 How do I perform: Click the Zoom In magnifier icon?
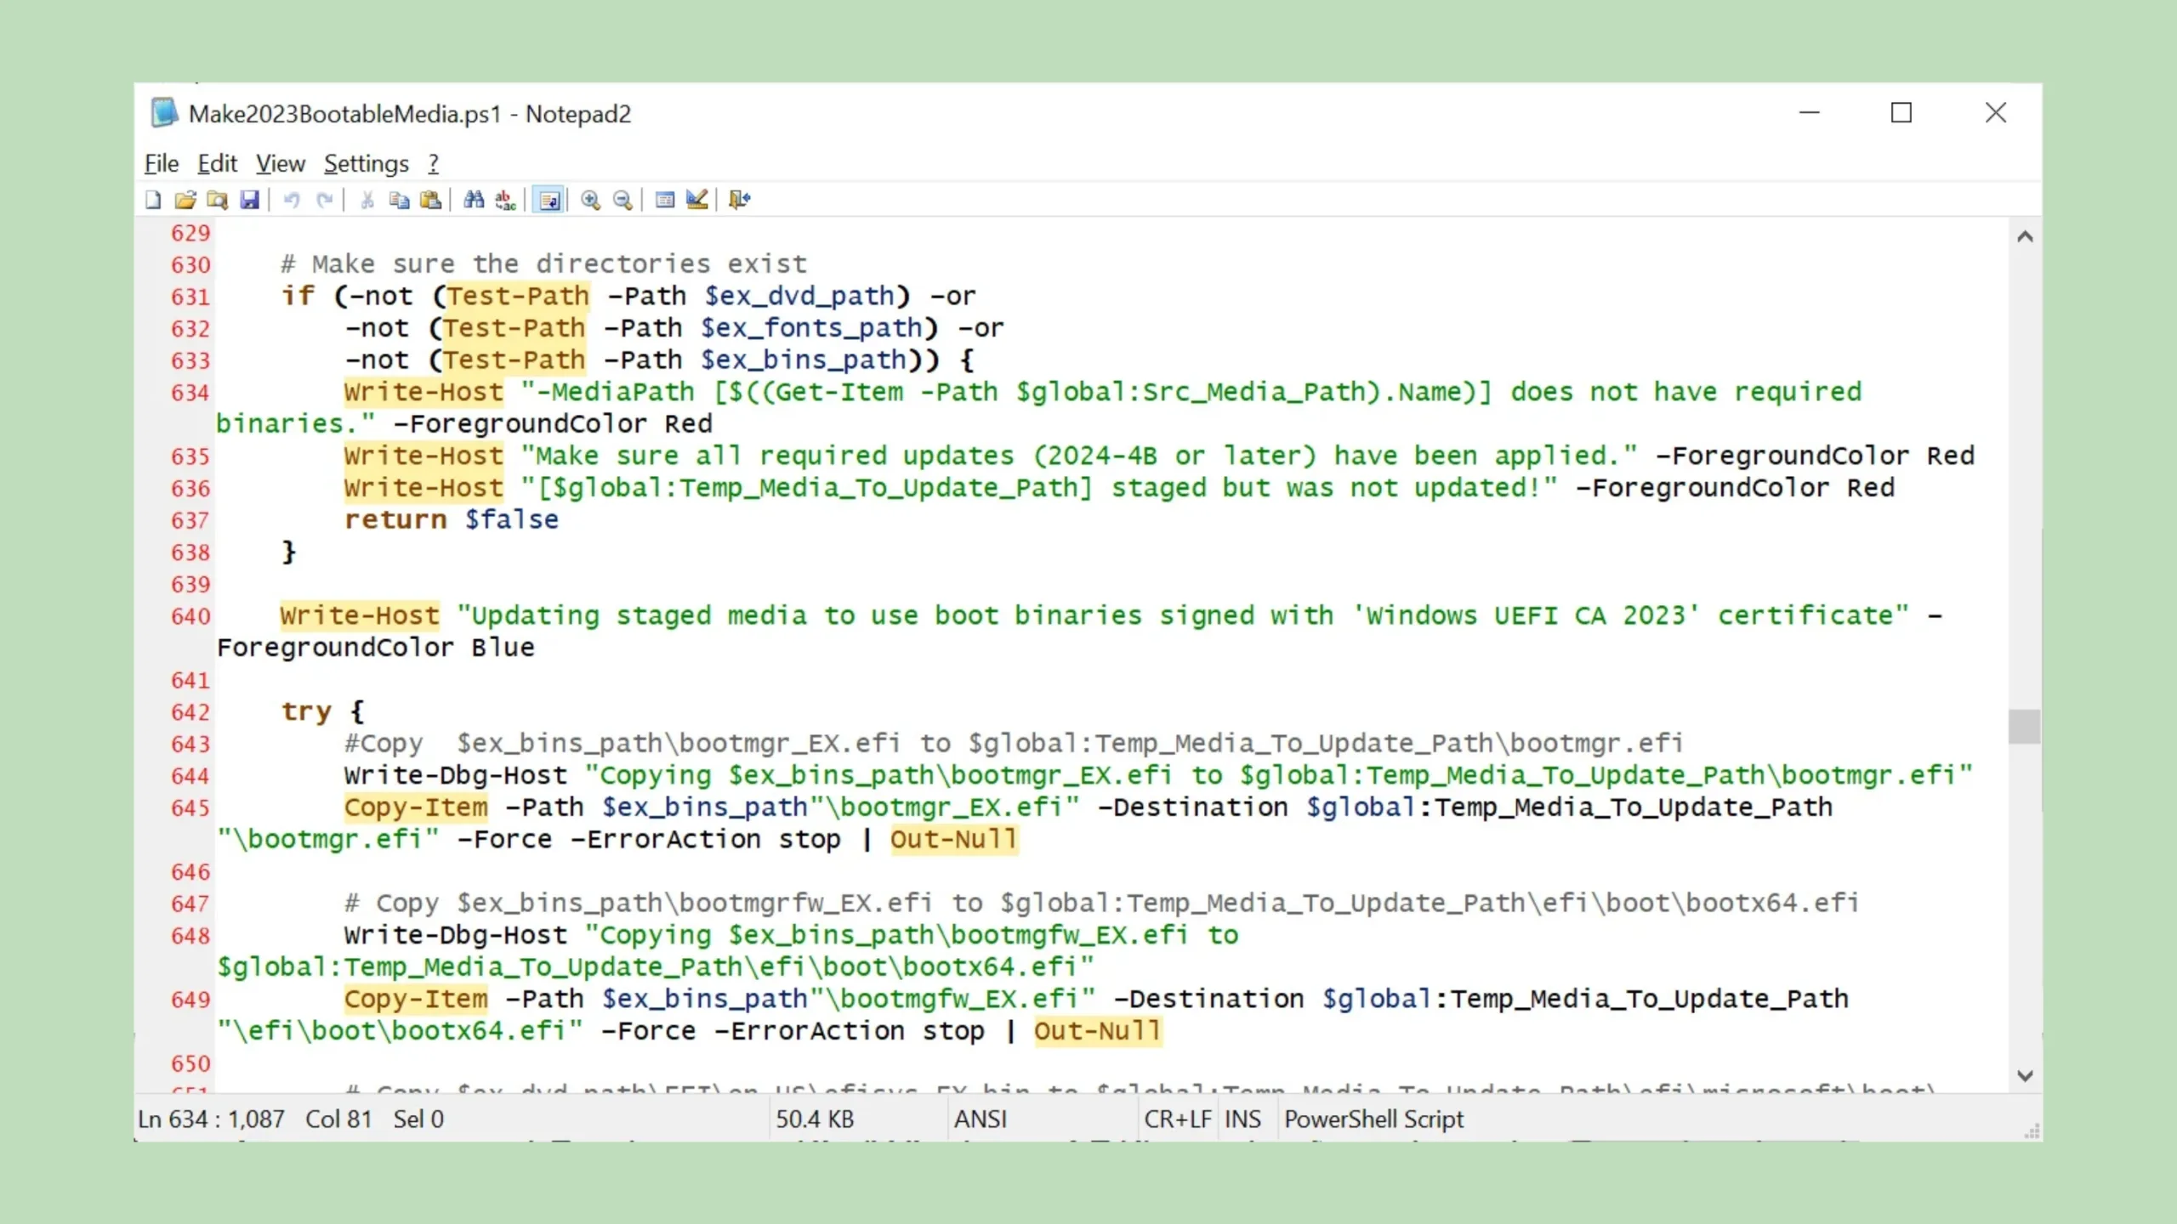click(x=591, y=200)
